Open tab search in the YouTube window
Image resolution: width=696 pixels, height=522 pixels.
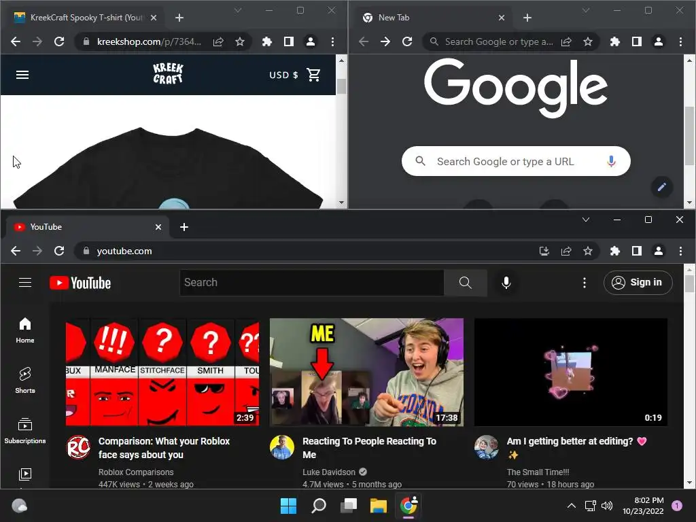coord(586,220)
